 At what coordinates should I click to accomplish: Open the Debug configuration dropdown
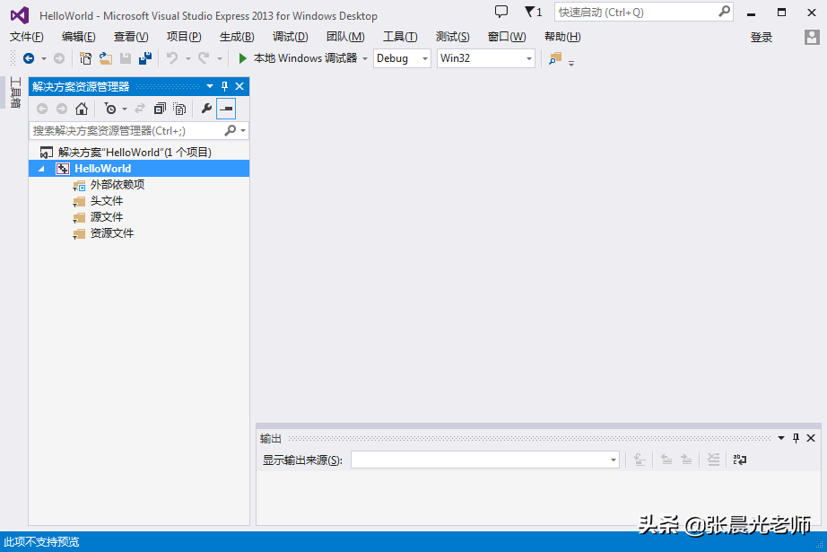pos(402,58)
